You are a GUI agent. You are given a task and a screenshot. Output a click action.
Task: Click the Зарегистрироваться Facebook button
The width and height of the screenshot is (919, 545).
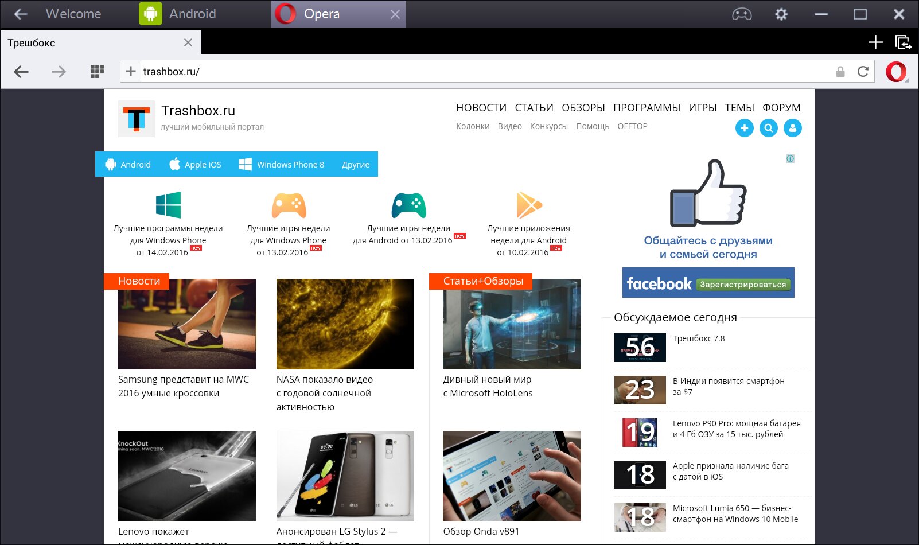[x=743, y=284]
